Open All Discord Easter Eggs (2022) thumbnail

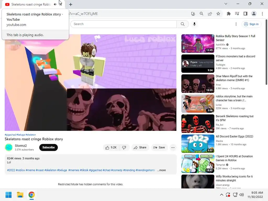click(x=198, y=144)
